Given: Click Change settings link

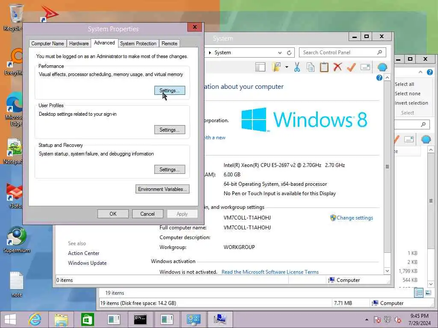Looking at the screenshot, I should (x=355, y=218).
